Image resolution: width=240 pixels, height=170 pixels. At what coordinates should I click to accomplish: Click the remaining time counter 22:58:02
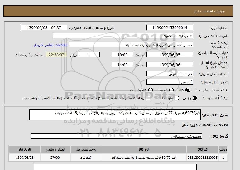(x=56, y=55)
